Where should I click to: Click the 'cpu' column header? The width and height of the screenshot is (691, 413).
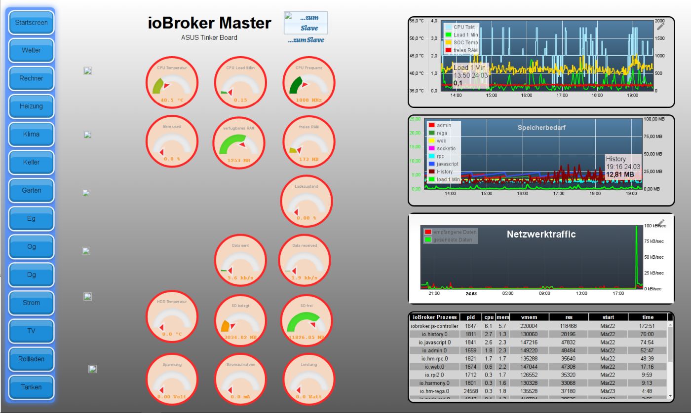point(489,317)
